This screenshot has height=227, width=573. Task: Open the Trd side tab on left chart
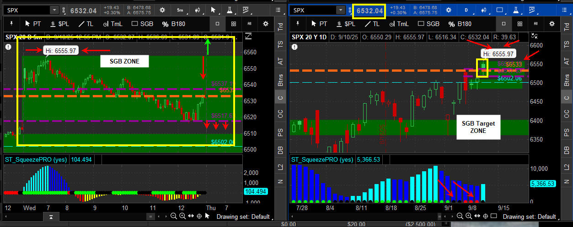point(280,26)
